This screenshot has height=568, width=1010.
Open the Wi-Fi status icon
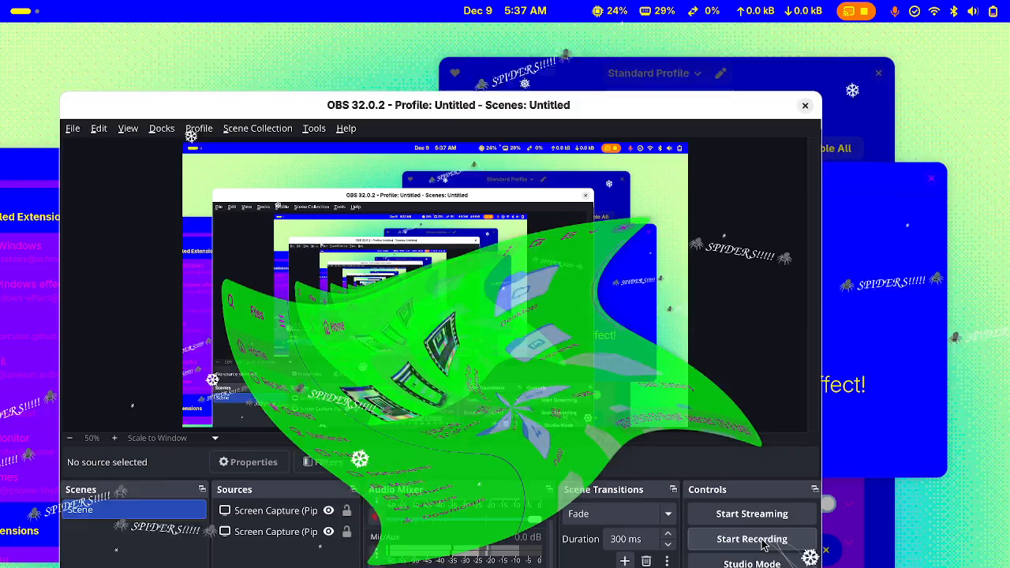pyautogui.click(x=934, y=11)
